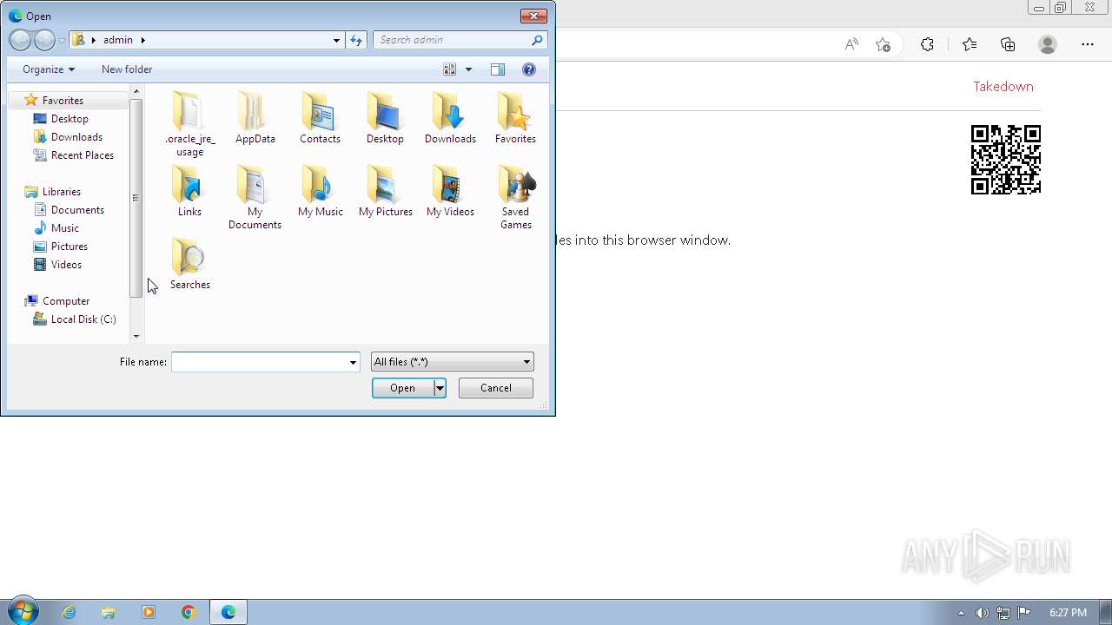Screen dimensions: 1112x625
Task: Click the volume icon in system tray
Action: (x=982, y=613)
